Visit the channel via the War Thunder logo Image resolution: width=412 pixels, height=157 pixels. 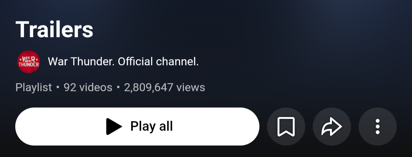(x=28, y=62)
